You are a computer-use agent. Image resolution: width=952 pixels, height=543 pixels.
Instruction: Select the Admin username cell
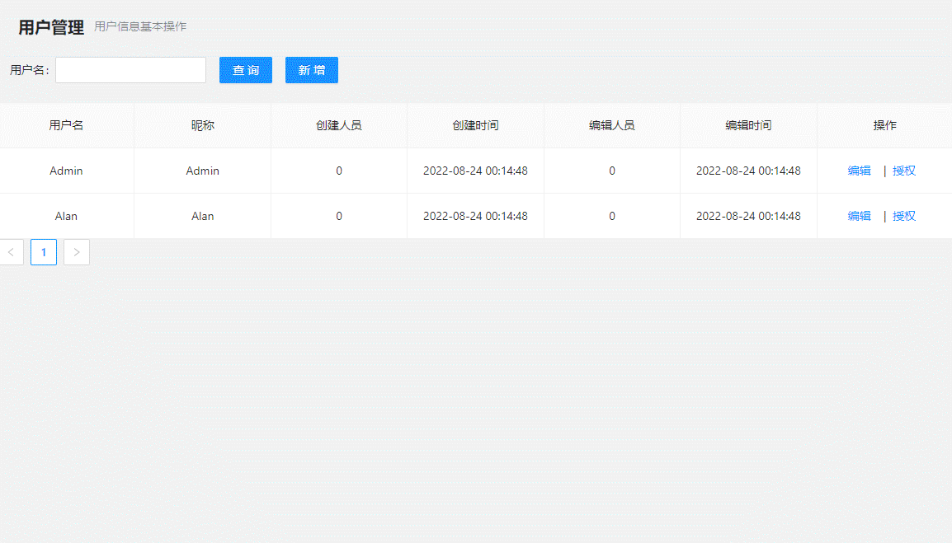click(x=66, y=171)
